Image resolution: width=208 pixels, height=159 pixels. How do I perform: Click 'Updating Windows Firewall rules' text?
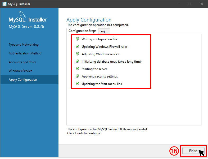[x=105, y=47]
